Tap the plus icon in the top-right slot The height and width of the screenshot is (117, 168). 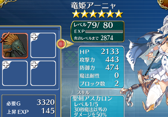tap(34, 36)
